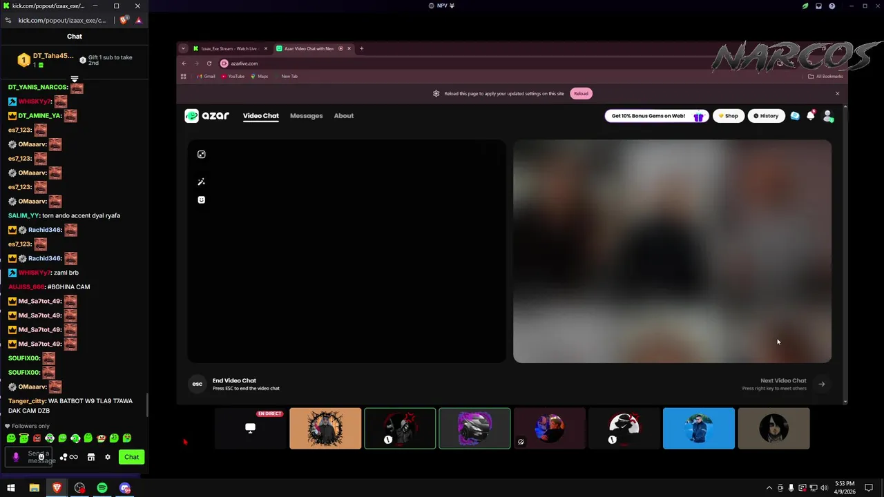Screen dimensions: 884x497
Task: Open Discord from the taskbar
Action: pos(125,488)
